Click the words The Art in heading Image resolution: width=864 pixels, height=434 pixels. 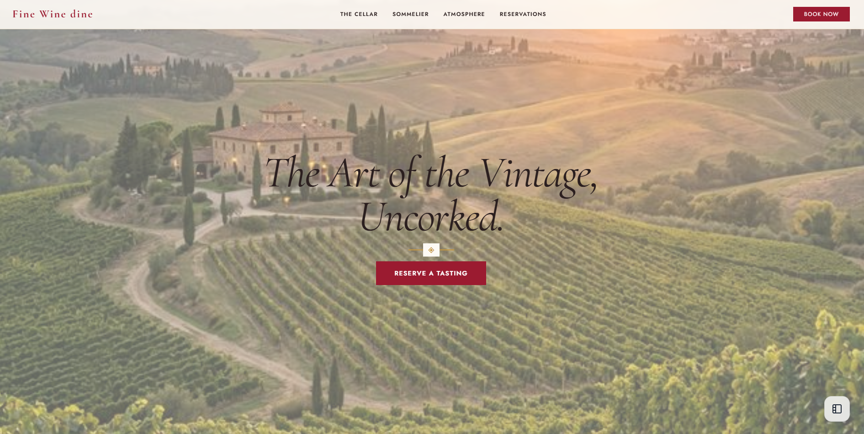(x=323, y=174)
